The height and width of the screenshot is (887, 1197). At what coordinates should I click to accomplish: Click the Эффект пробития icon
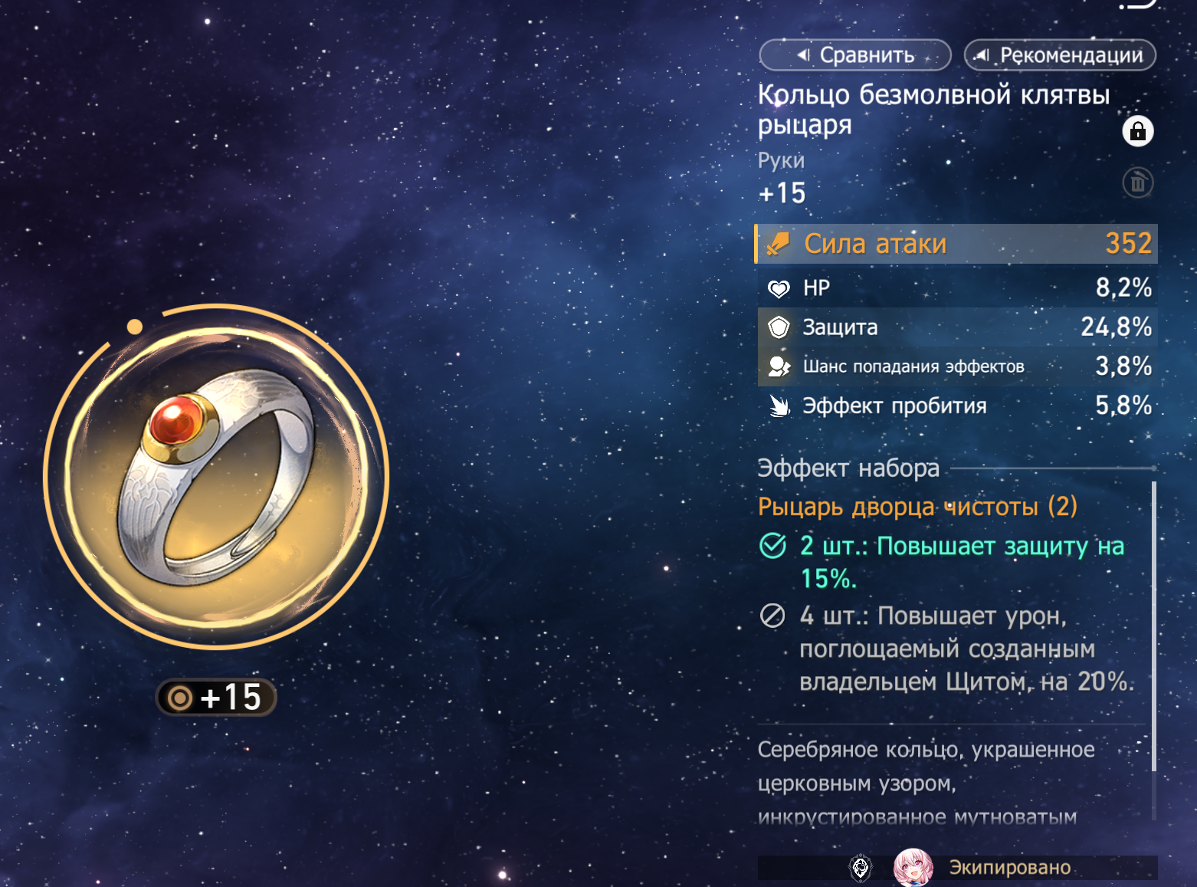pyautogui.click(x=779, y=406)
